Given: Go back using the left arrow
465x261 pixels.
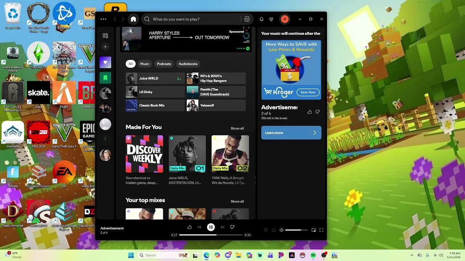Looking at the screenshot, I should coord(115,19).
